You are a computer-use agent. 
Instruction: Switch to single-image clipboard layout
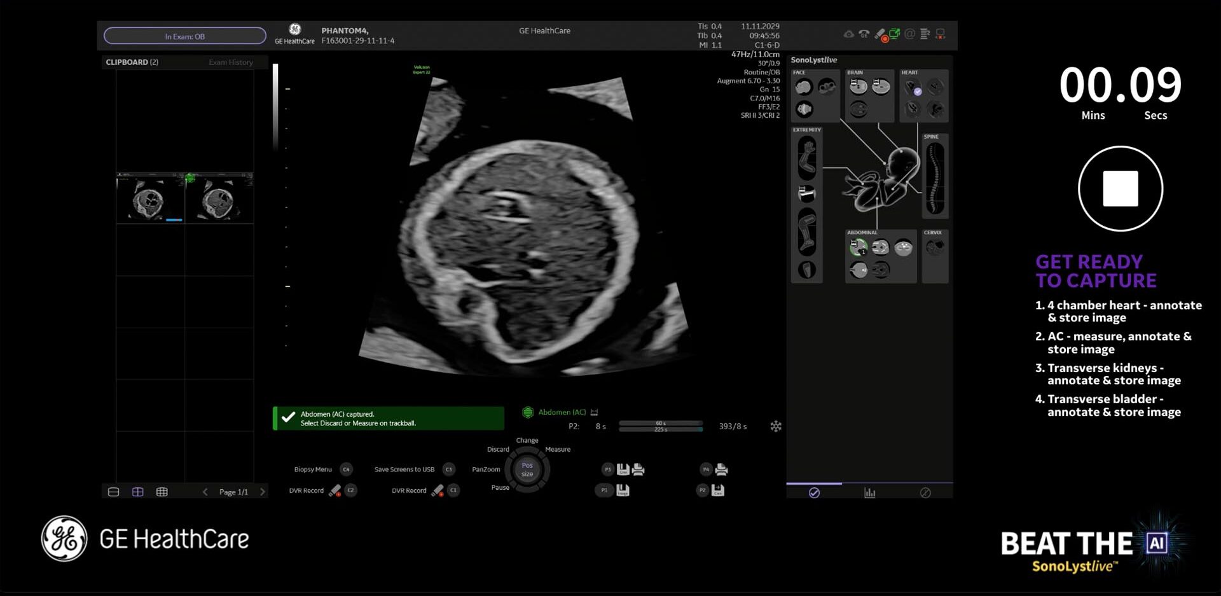[114, 492]
